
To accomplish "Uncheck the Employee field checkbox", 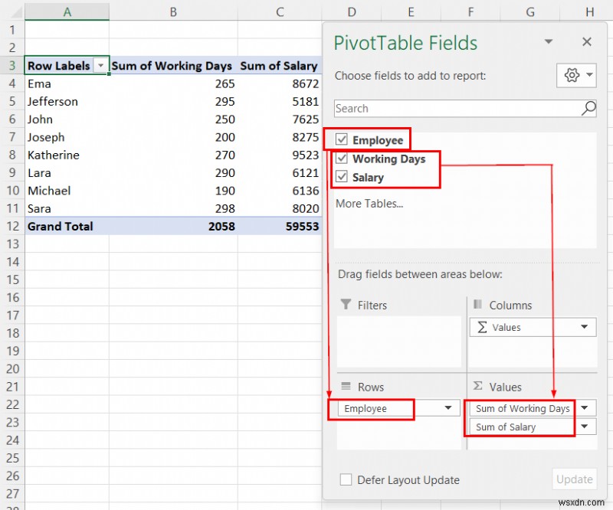I will 343,140.
